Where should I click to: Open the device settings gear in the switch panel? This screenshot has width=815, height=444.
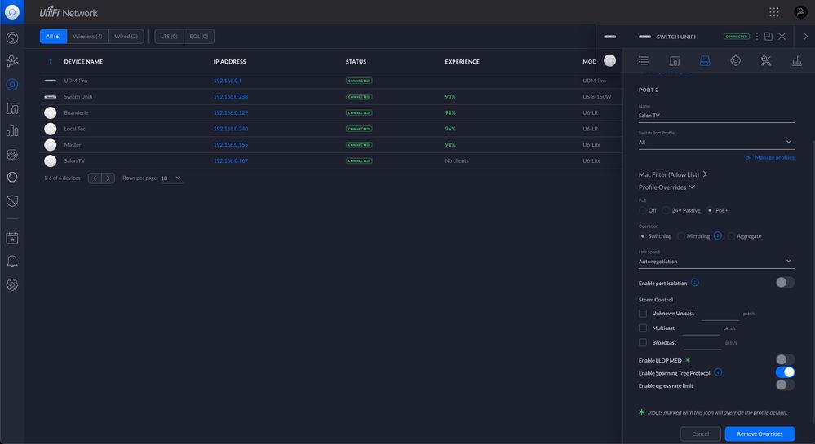click(x=735, y=61)
